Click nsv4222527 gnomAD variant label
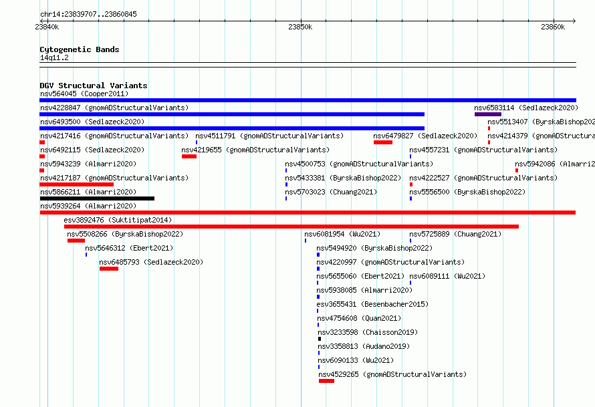The width and height of the screenshot is (595, 407). (483, 178)
